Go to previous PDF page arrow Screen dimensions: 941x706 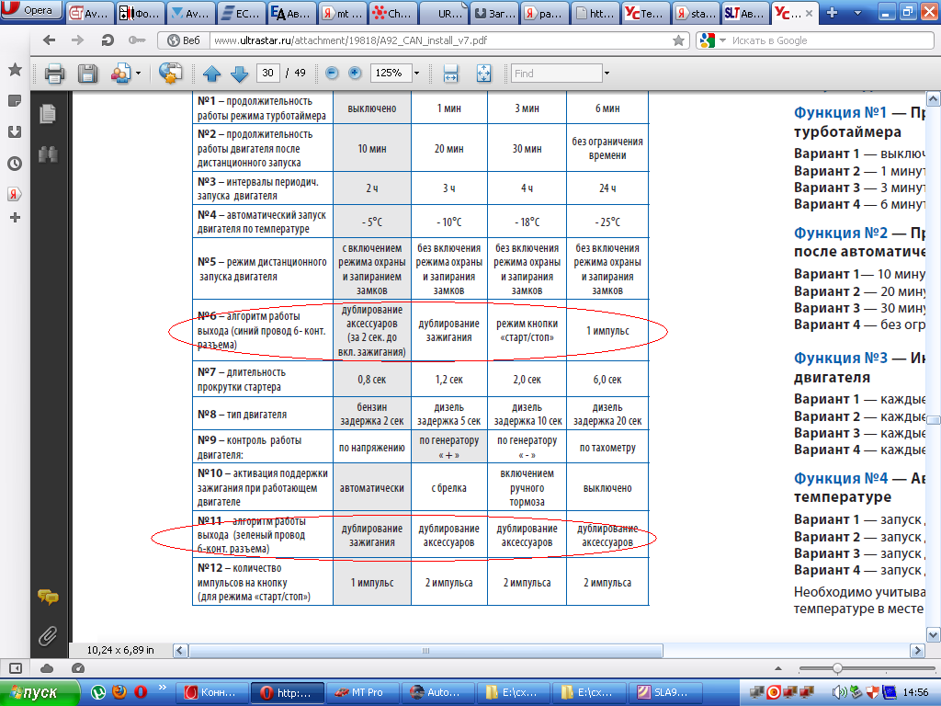[212, 74]
